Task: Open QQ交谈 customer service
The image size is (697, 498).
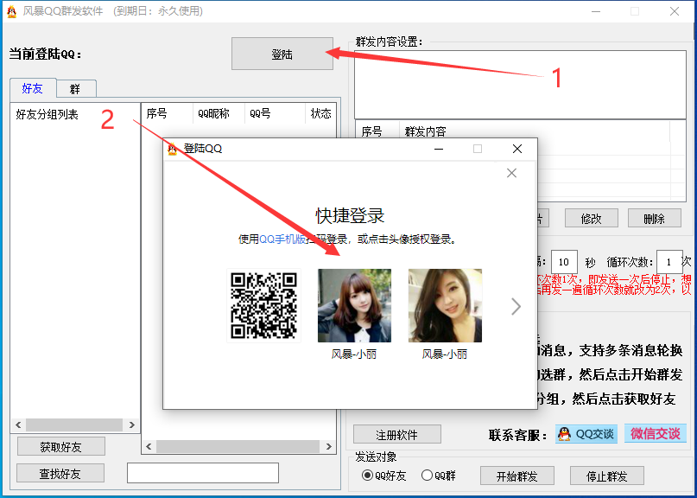Action: point(586,434)
